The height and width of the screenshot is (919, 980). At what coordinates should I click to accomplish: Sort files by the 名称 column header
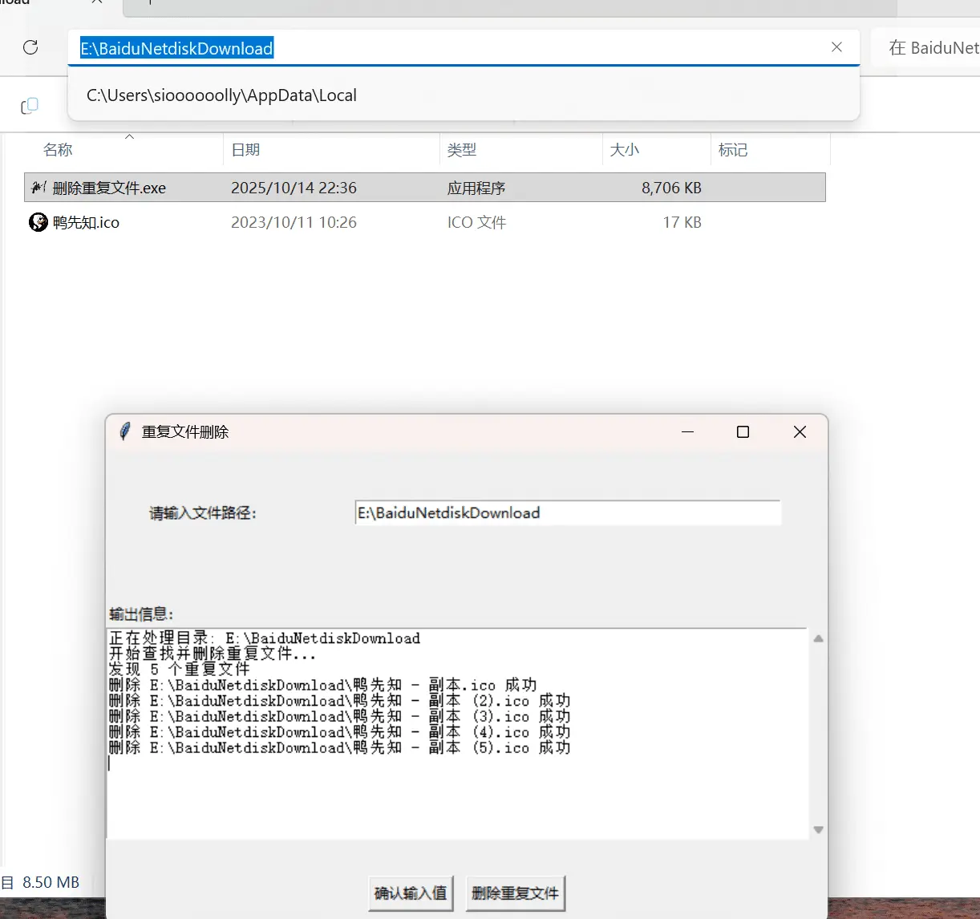(x=58, y=150)
